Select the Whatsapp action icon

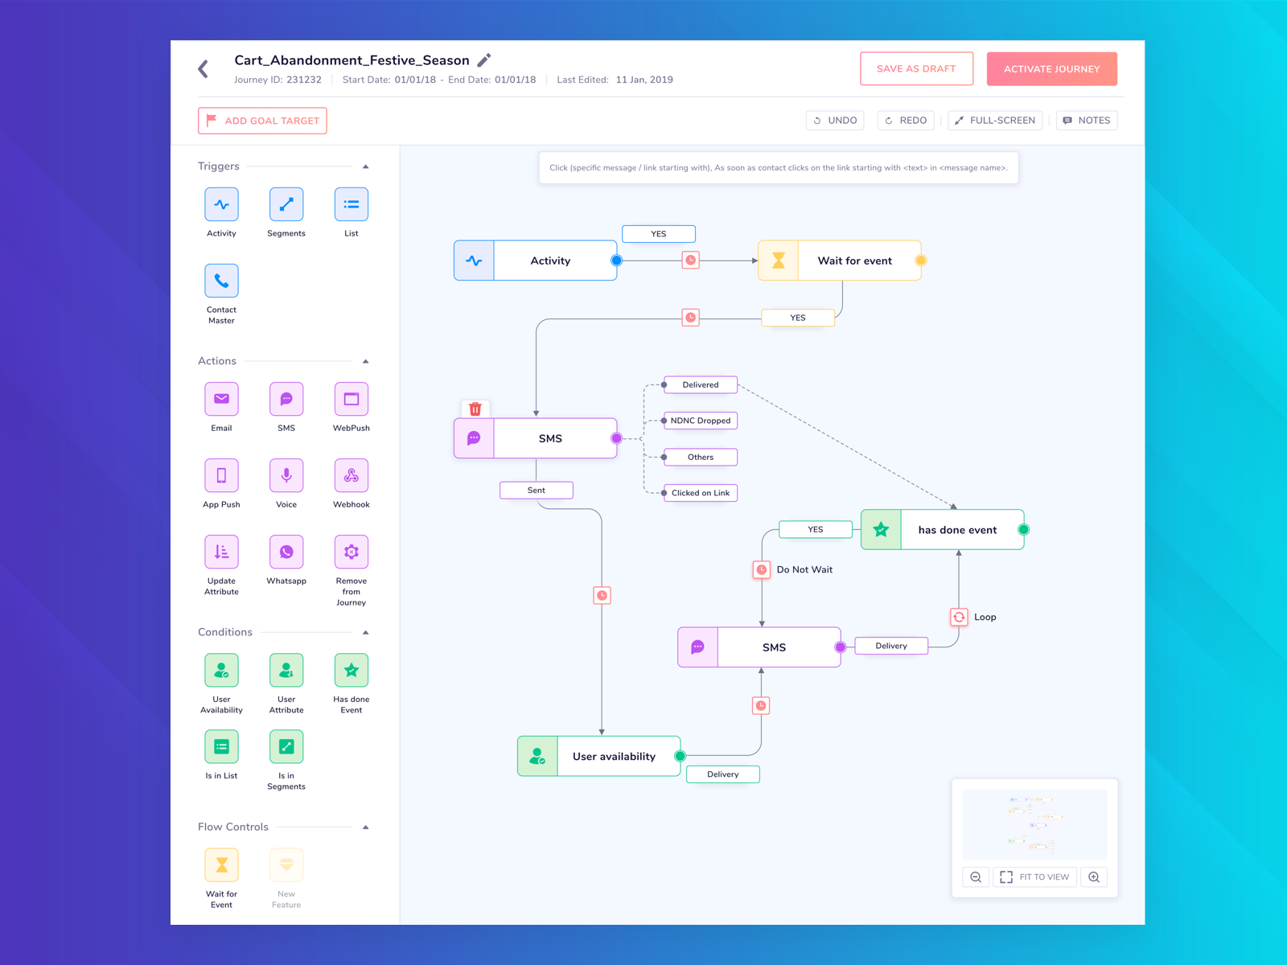pyautogui.click(x=286, y=552)
